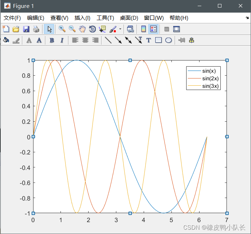Click the Face Color paint bucket
The height and width of the screenshot is (234, 251).
(6, 40)
